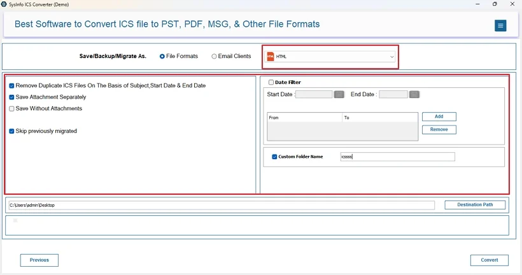Click the From column header

[x=305, y=118]
